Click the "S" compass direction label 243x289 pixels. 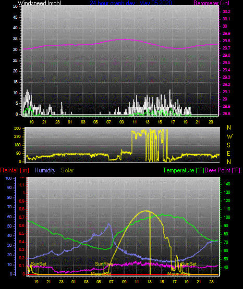click(x=228, y=145)
